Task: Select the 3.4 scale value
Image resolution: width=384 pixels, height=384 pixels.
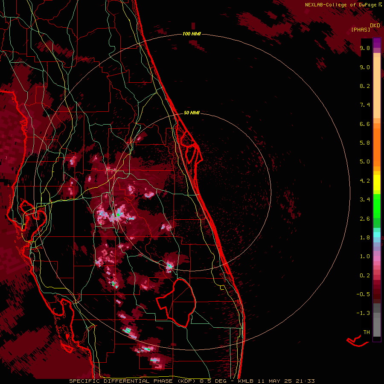Action: (365, 200)
